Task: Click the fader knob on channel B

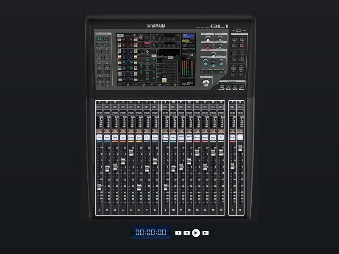Action: [x=240, y=148]
